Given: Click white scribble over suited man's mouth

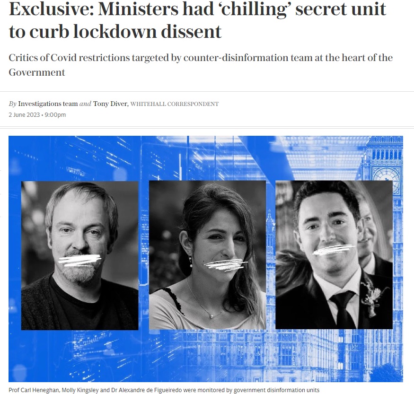Looking at the screenshot, I should click(x=334, y=250).
